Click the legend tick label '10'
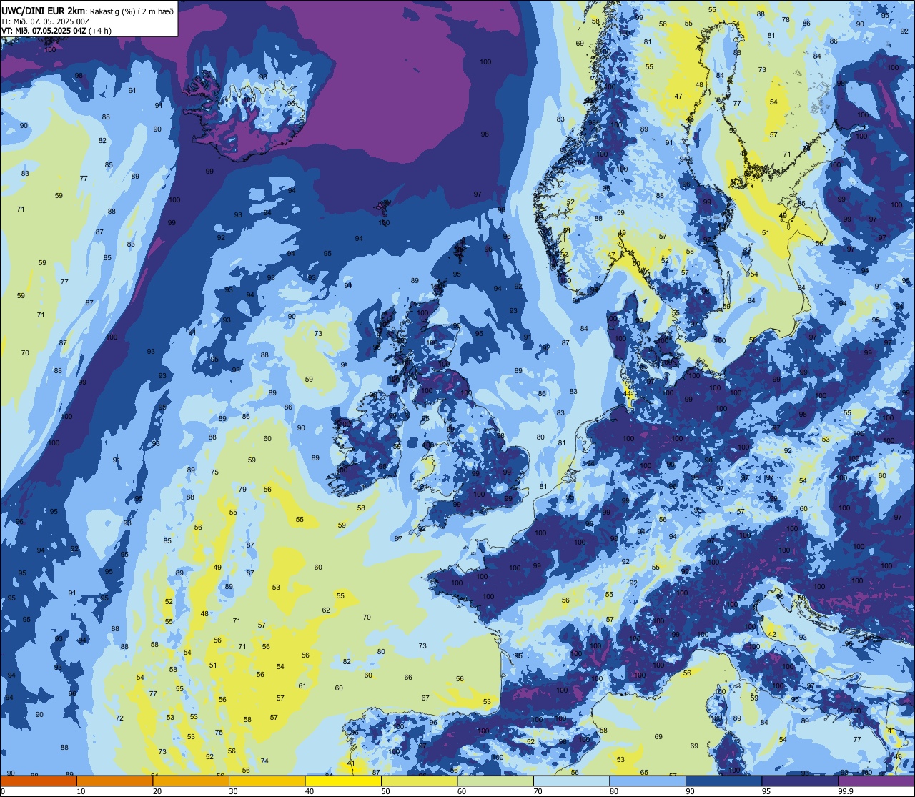Screen dimensions: 915x797 click(x=81, y=791)
